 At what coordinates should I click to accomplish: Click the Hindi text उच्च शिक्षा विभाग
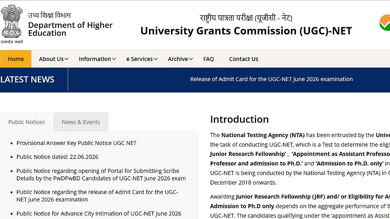(x=49, y=15)
